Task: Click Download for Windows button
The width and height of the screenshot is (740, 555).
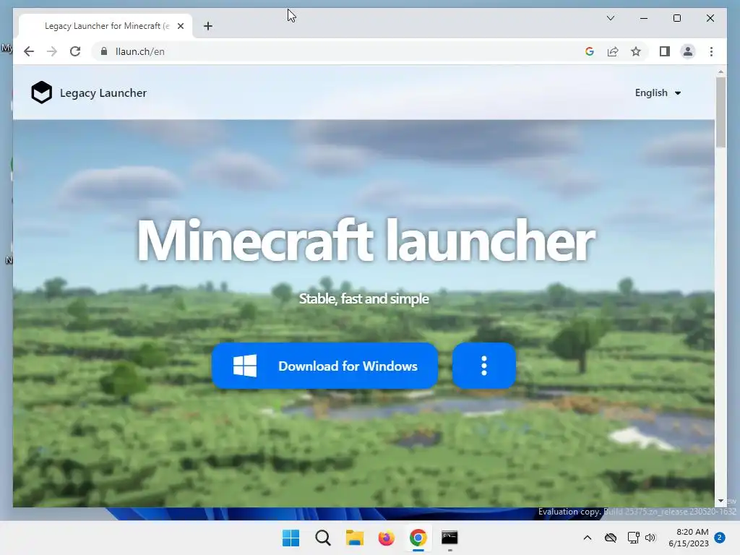Action: click(x=324, y=366)
